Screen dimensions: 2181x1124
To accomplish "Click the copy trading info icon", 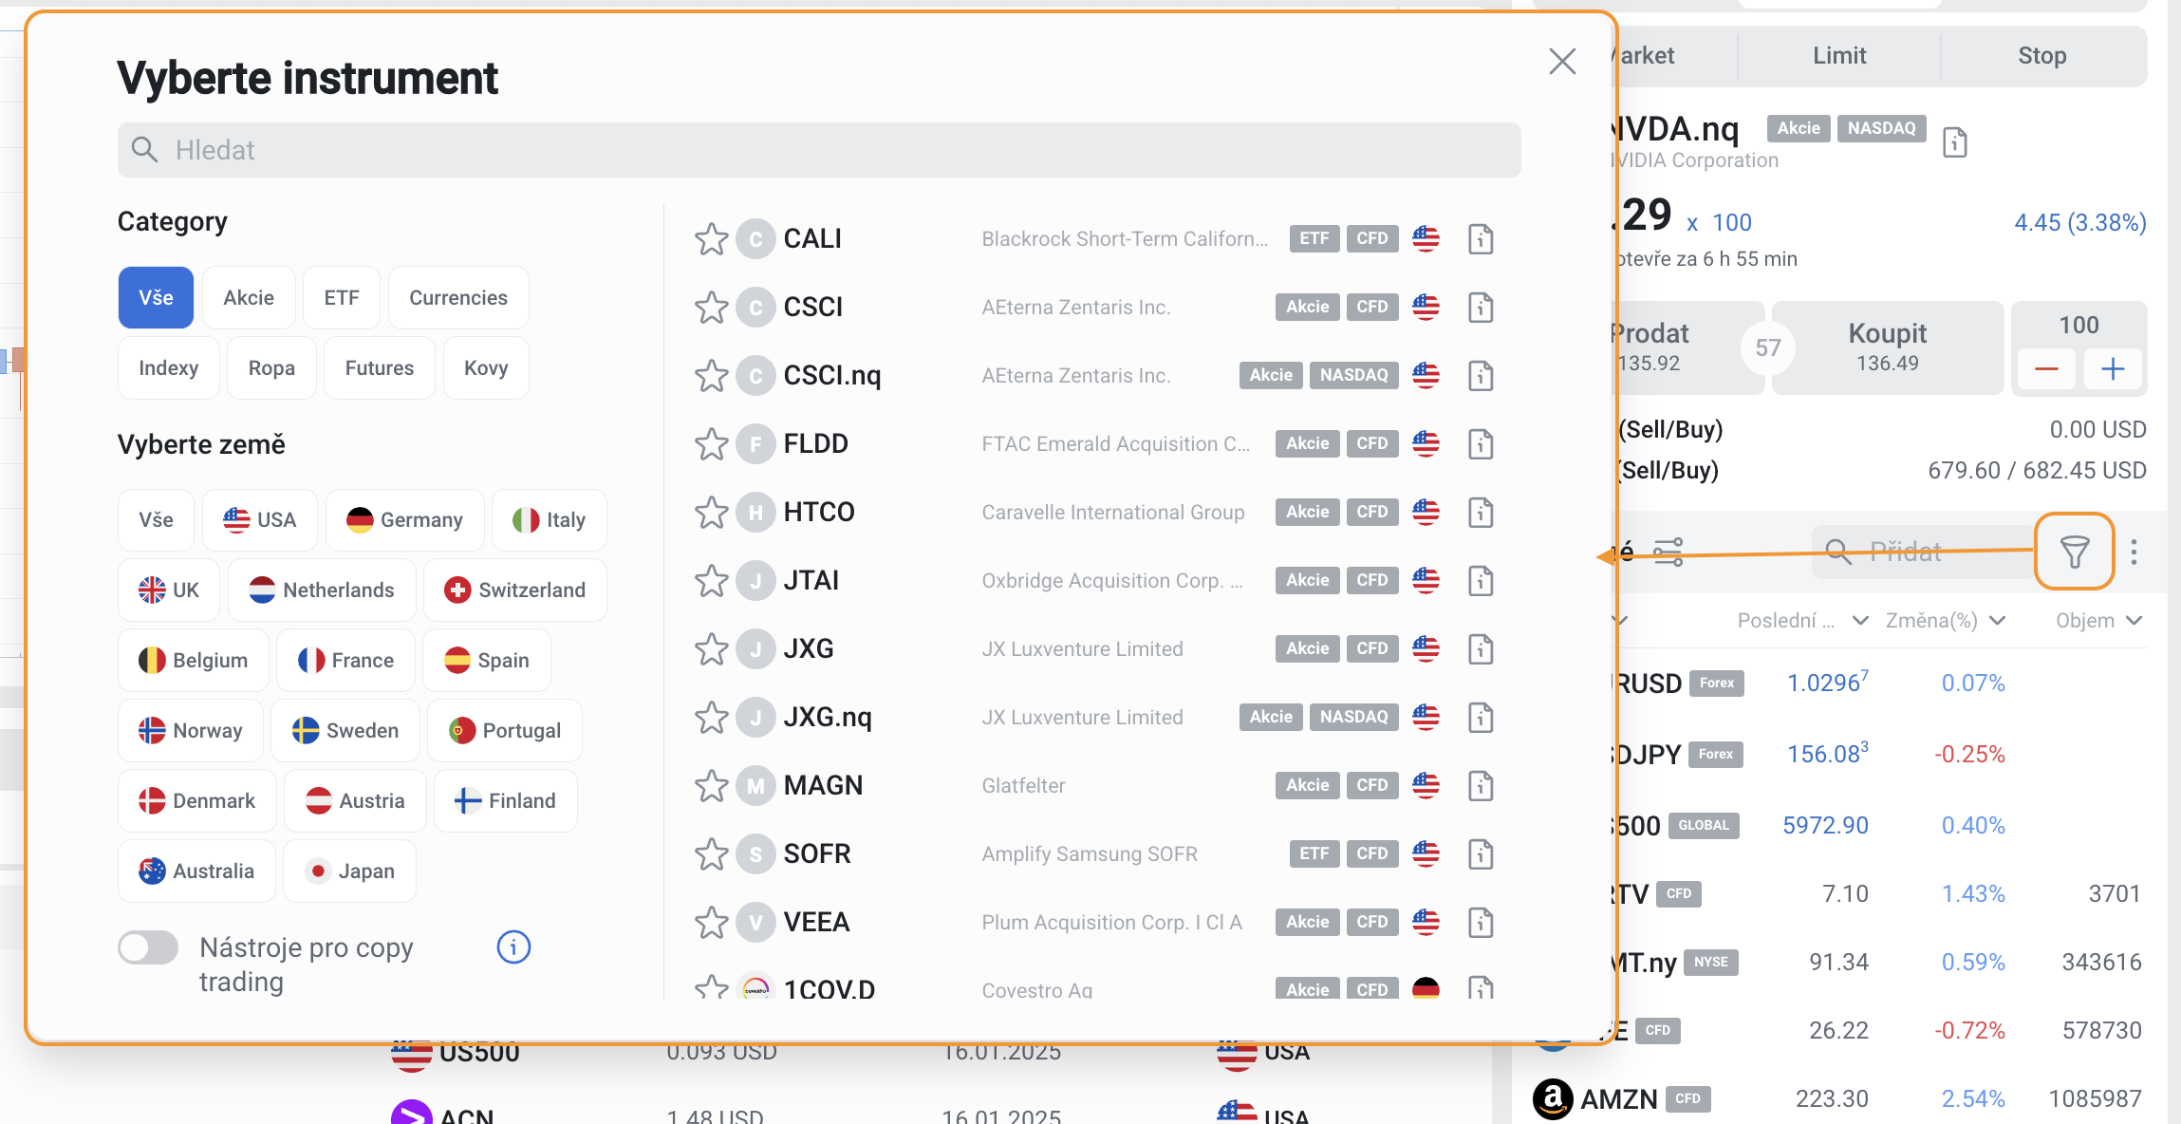I will [513, 946].
